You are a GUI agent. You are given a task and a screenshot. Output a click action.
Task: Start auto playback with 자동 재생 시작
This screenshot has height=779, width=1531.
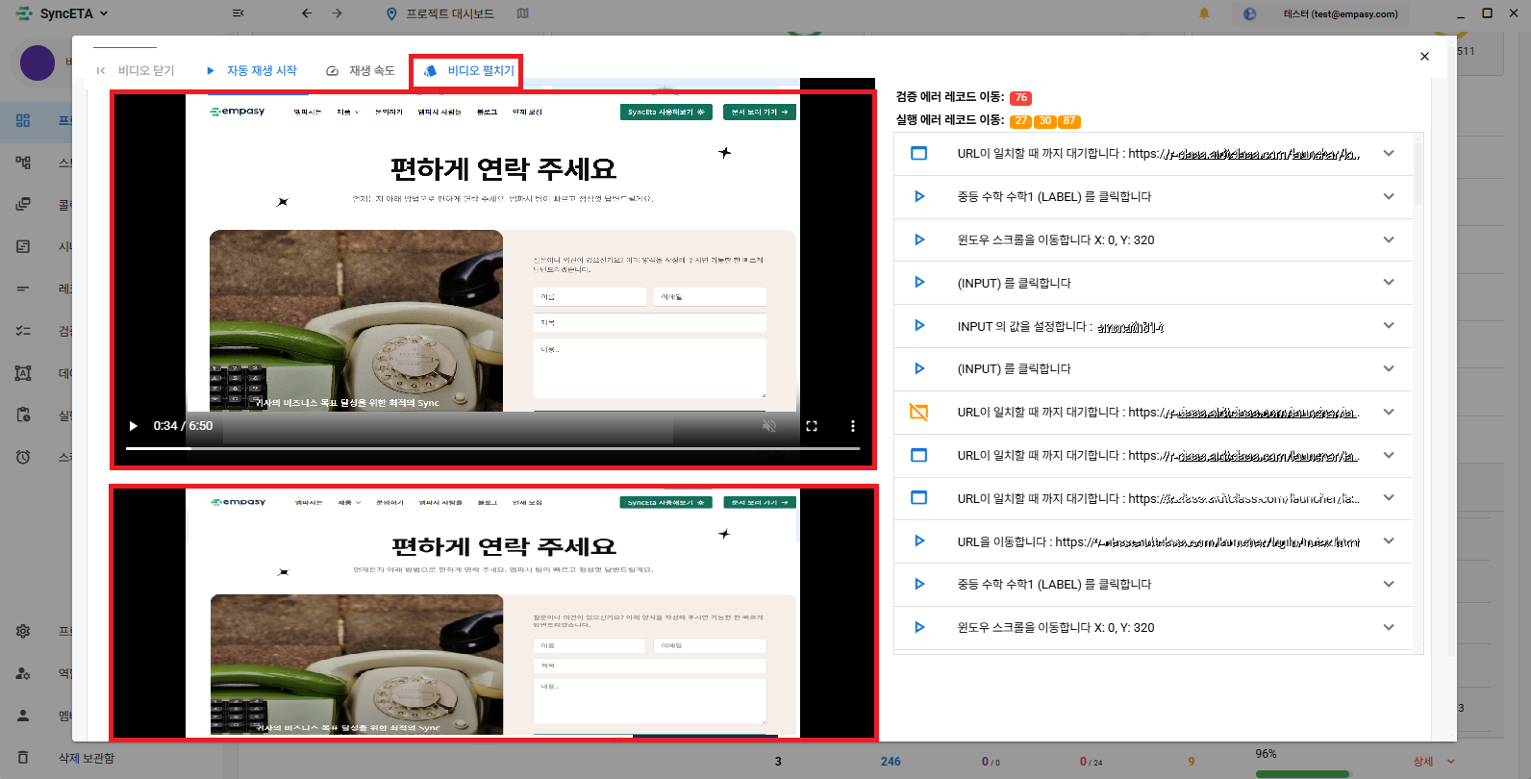click(252, 71)
